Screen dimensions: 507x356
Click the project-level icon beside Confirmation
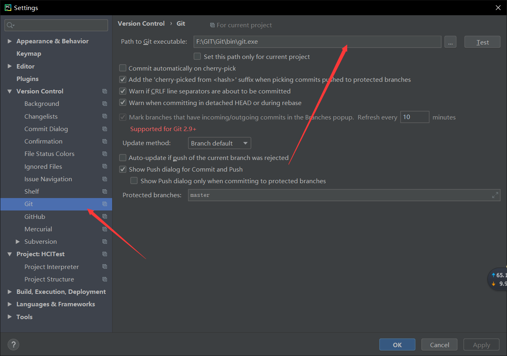(105, 142)
